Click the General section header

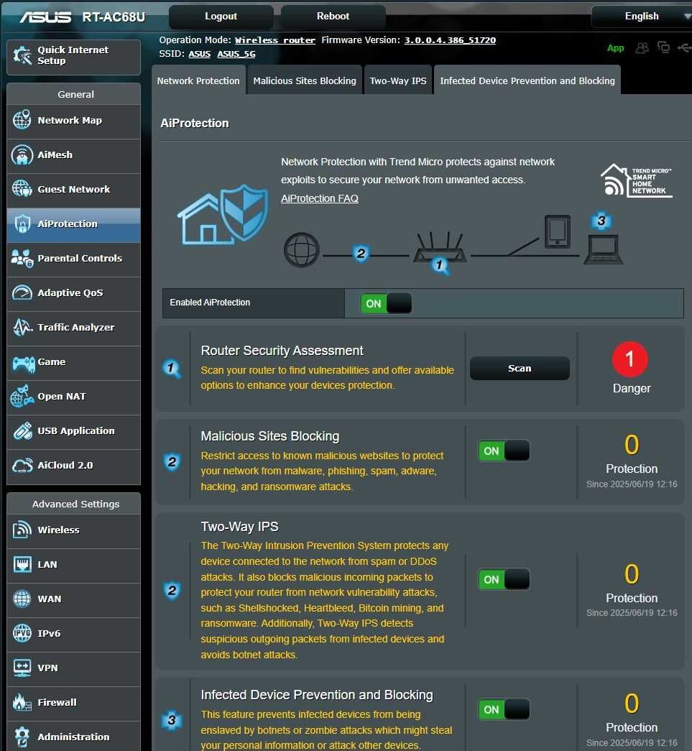(x=75, y=94)
